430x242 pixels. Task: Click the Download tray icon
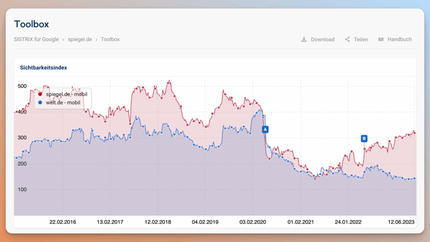304,39
